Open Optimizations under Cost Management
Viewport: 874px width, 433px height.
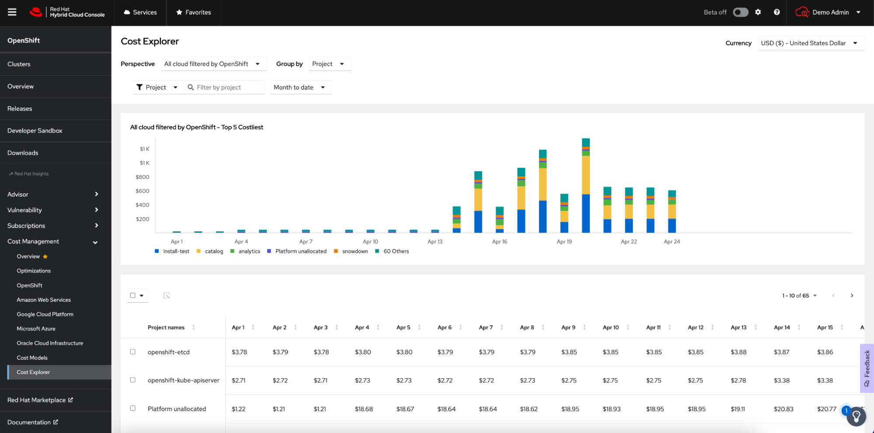tap(34, 271)
